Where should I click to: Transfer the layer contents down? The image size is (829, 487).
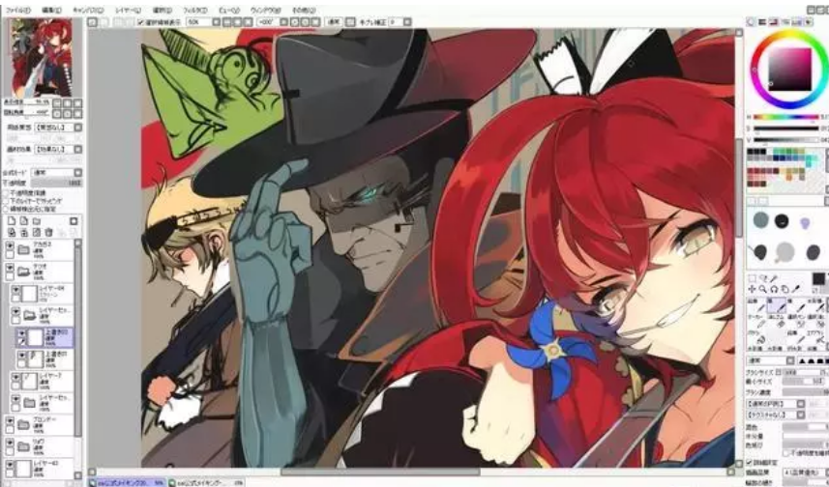pyautogui.click(x=12, y=233)
